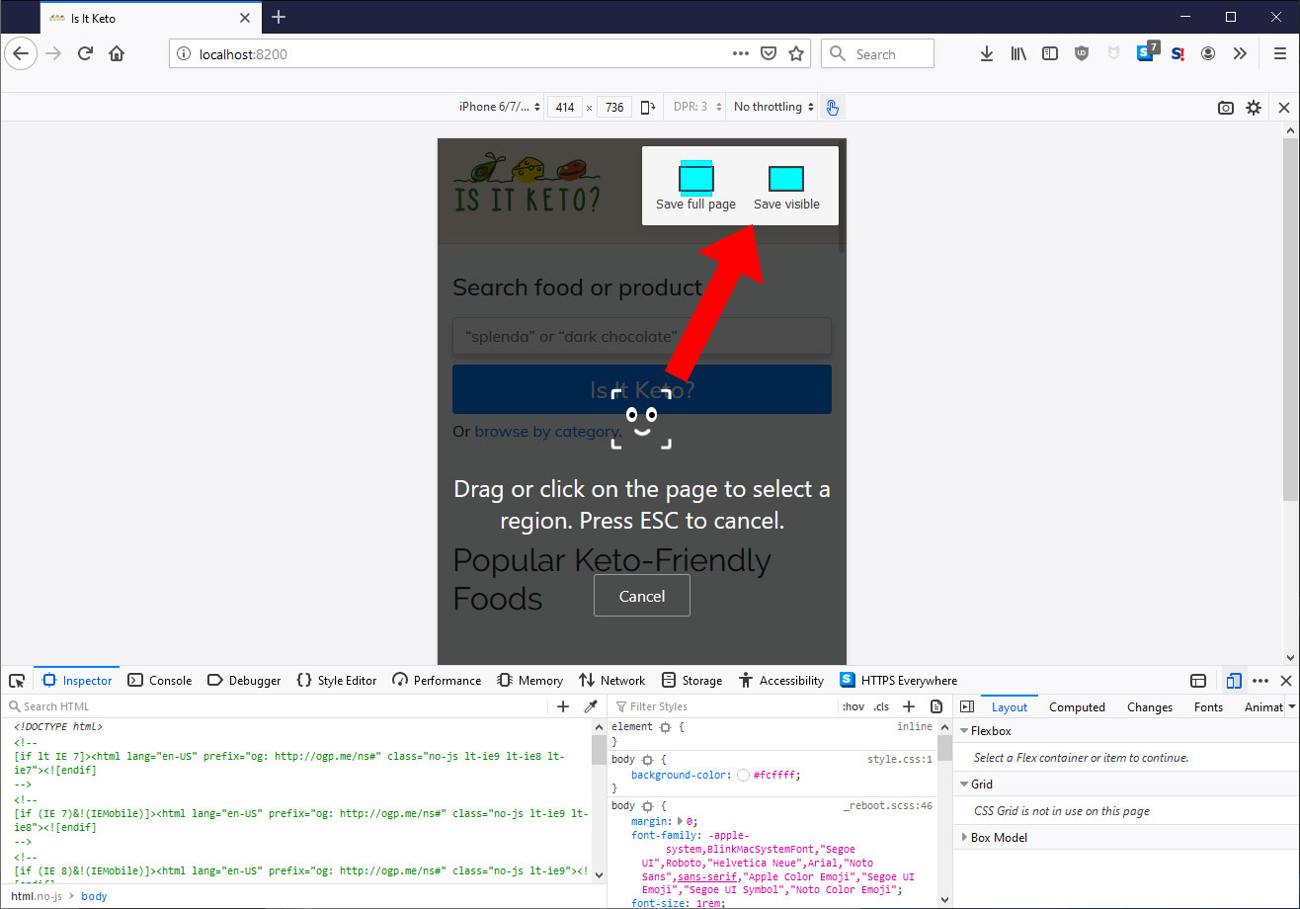Open the Downloads panel
Screen dimensions: 1300x909
[x=986, y=54]
